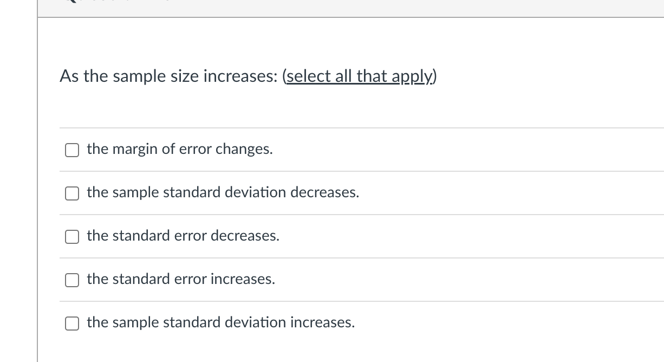Check 'the standard error decreases' option

point(72,237)
